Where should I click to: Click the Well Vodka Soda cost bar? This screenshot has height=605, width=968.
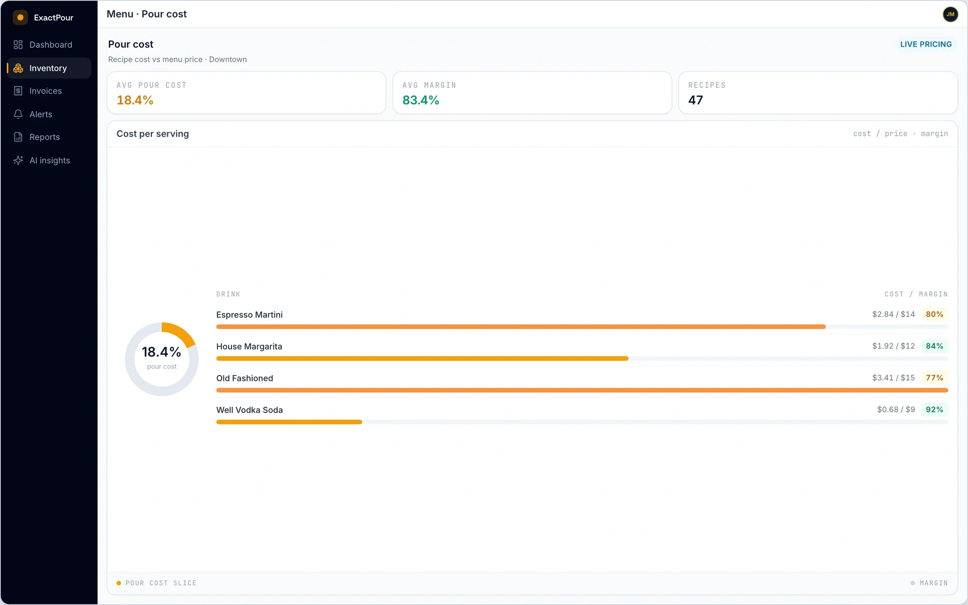click(x=582, y=422)
